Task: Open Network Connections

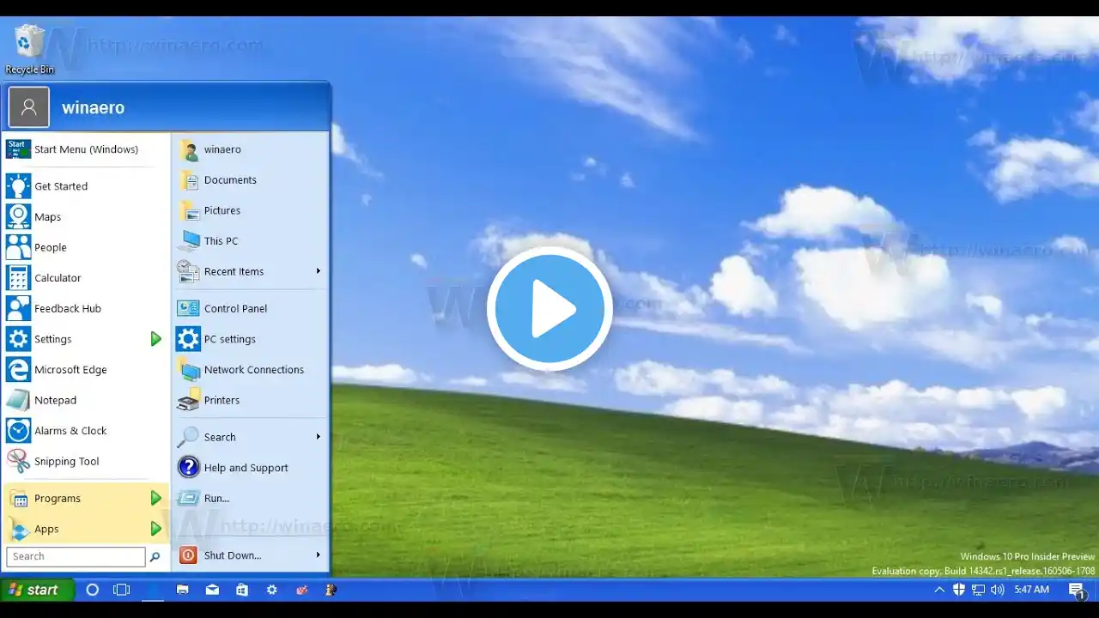Action: pyautogui.click(x=251, y=370)
